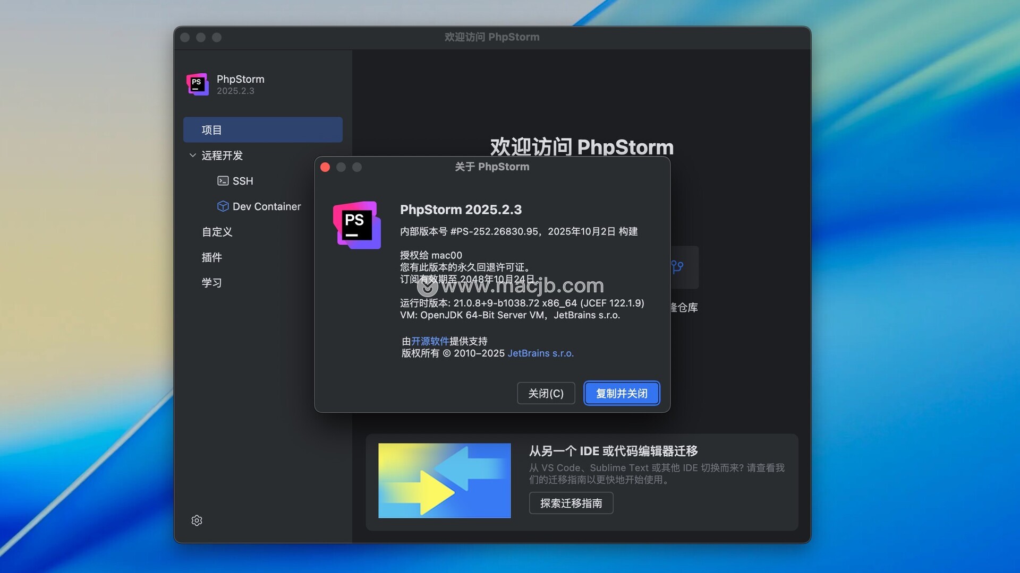
Task: Open the JetBrains s.r.o. copyright link
Action: pos(540,353)
